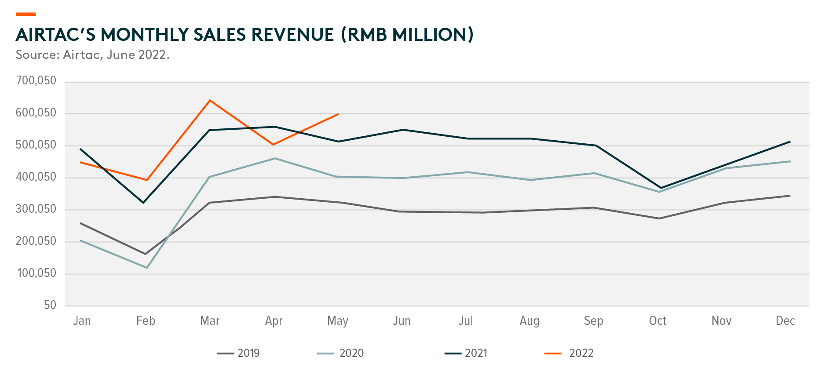Click the 2019 line's February low point
The width and height of the screenshot is (825, 375).
pos(145,254)
